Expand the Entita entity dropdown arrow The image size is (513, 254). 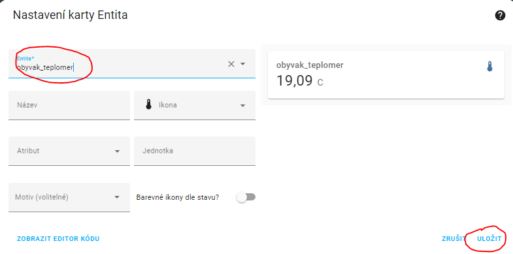[x=242, y=64]
